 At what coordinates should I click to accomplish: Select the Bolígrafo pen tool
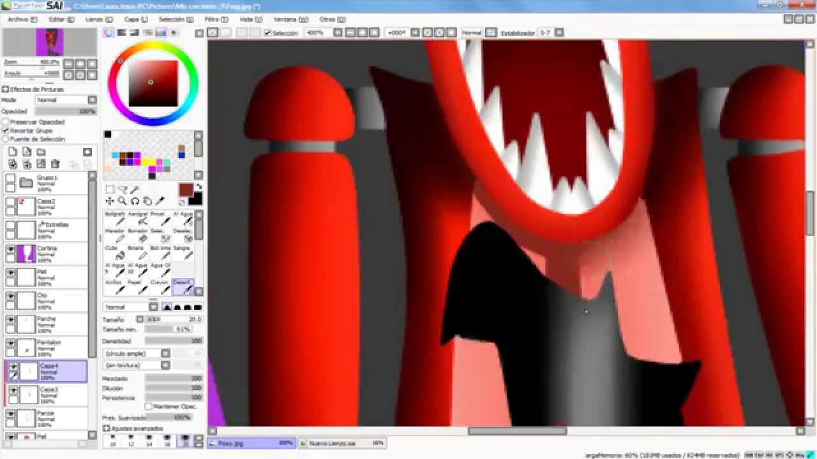pyautogui.click(x=115, y=219)
